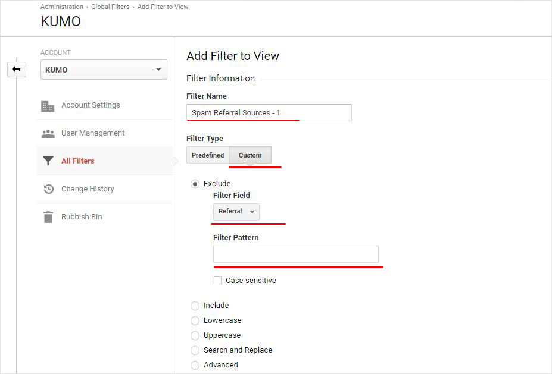Click the Filter Name text field
Viewport: 552px width, 374px height.
269,112
